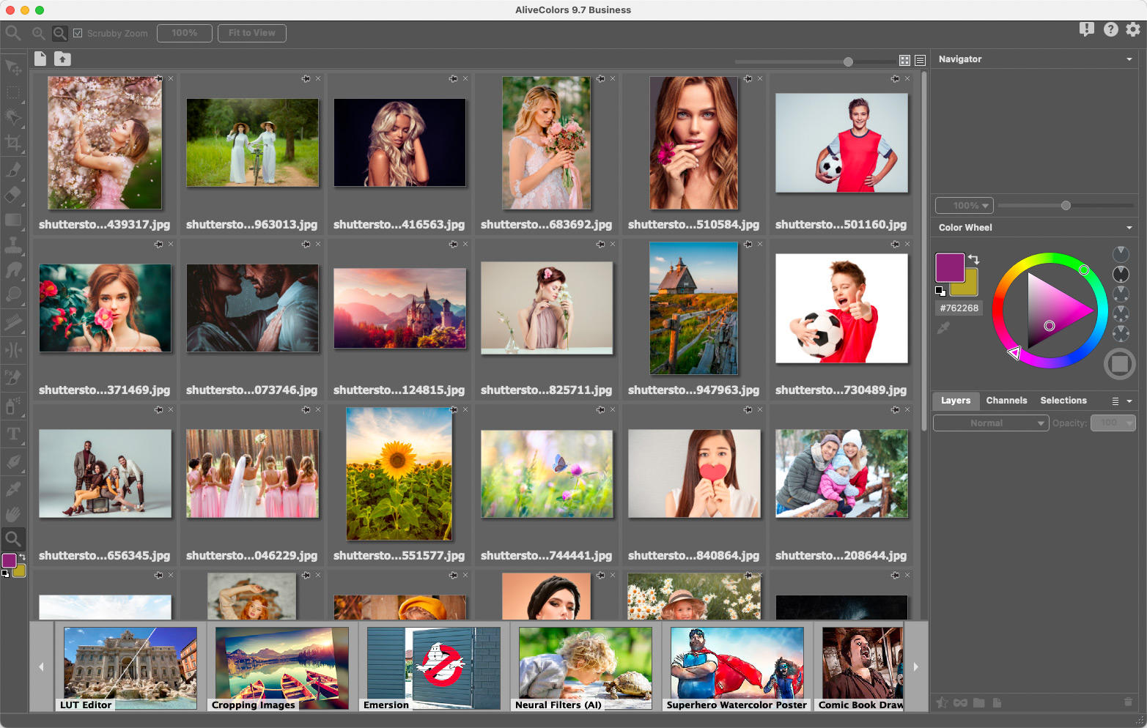Click the thumbnail size slider handle

click(x=848, y=62)
